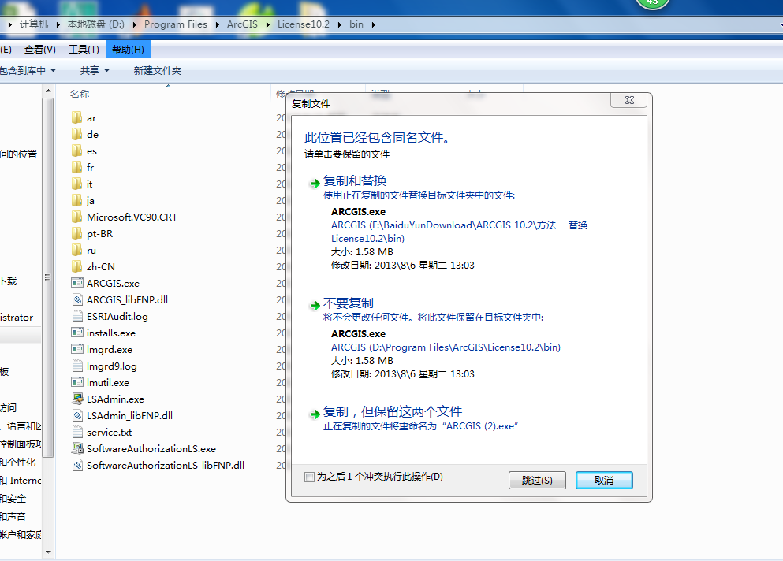Click the ESRIAudit.log file icon
783x561 pixels.
pos(76,316)
